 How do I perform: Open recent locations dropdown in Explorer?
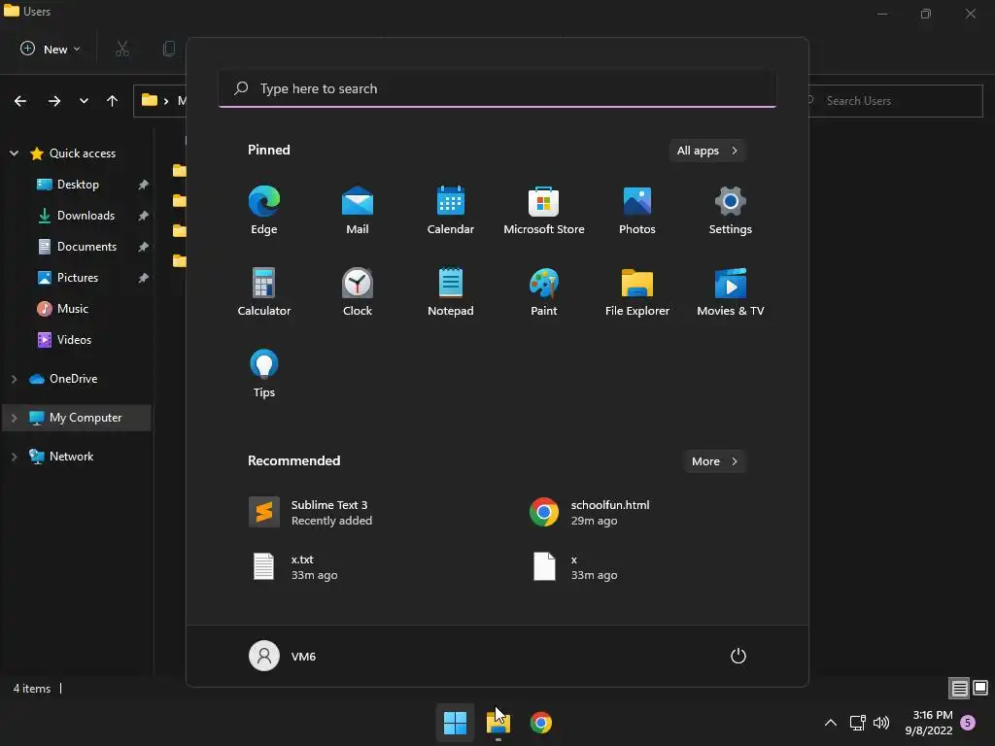(x=84, y=101)
